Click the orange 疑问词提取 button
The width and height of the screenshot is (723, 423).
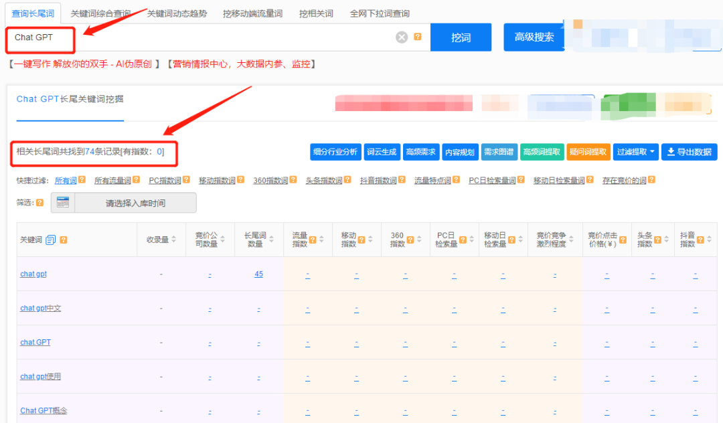click(x=588, y=152)
